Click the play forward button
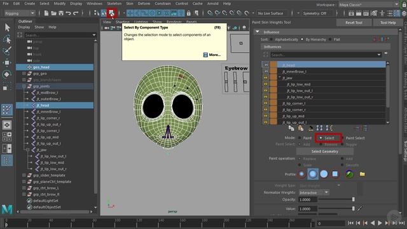The width and height of the screenshot is (407, 229). tap(380, 223)
